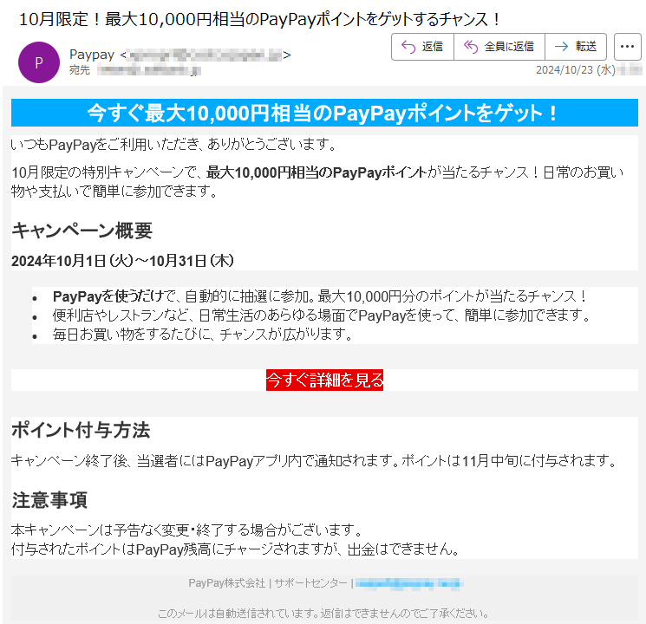Viewport: 646px width, 624px height.
Task: Click the line 付与されたポイントはPayPay残高に
Action: pyautogui.click(x=235, y=549)
